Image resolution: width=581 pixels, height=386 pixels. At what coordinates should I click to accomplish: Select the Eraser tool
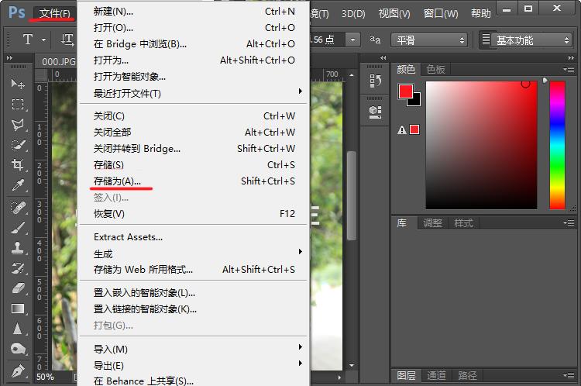17,288
